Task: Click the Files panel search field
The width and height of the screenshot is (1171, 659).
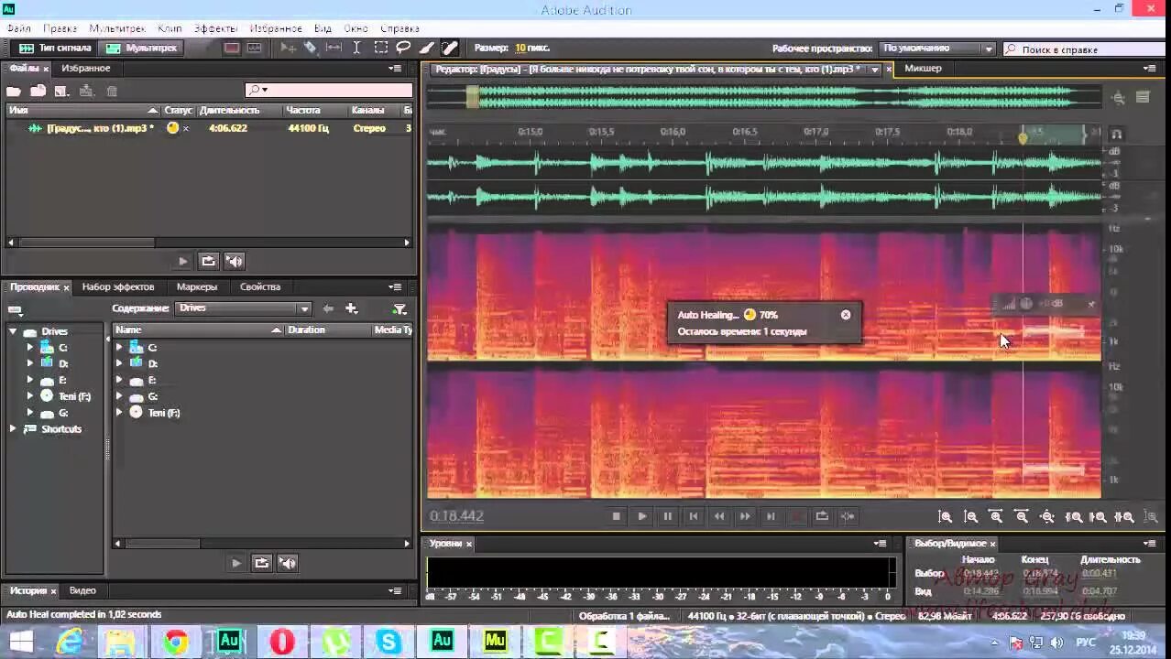Action: [x=329, y=90]
